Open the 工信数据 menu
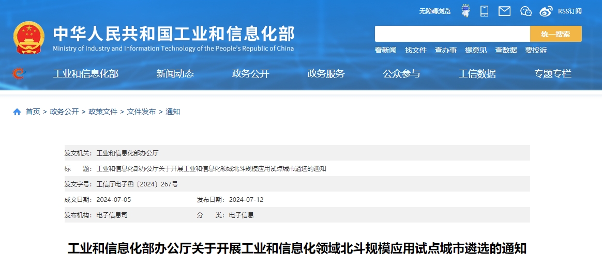 point(477,73)
